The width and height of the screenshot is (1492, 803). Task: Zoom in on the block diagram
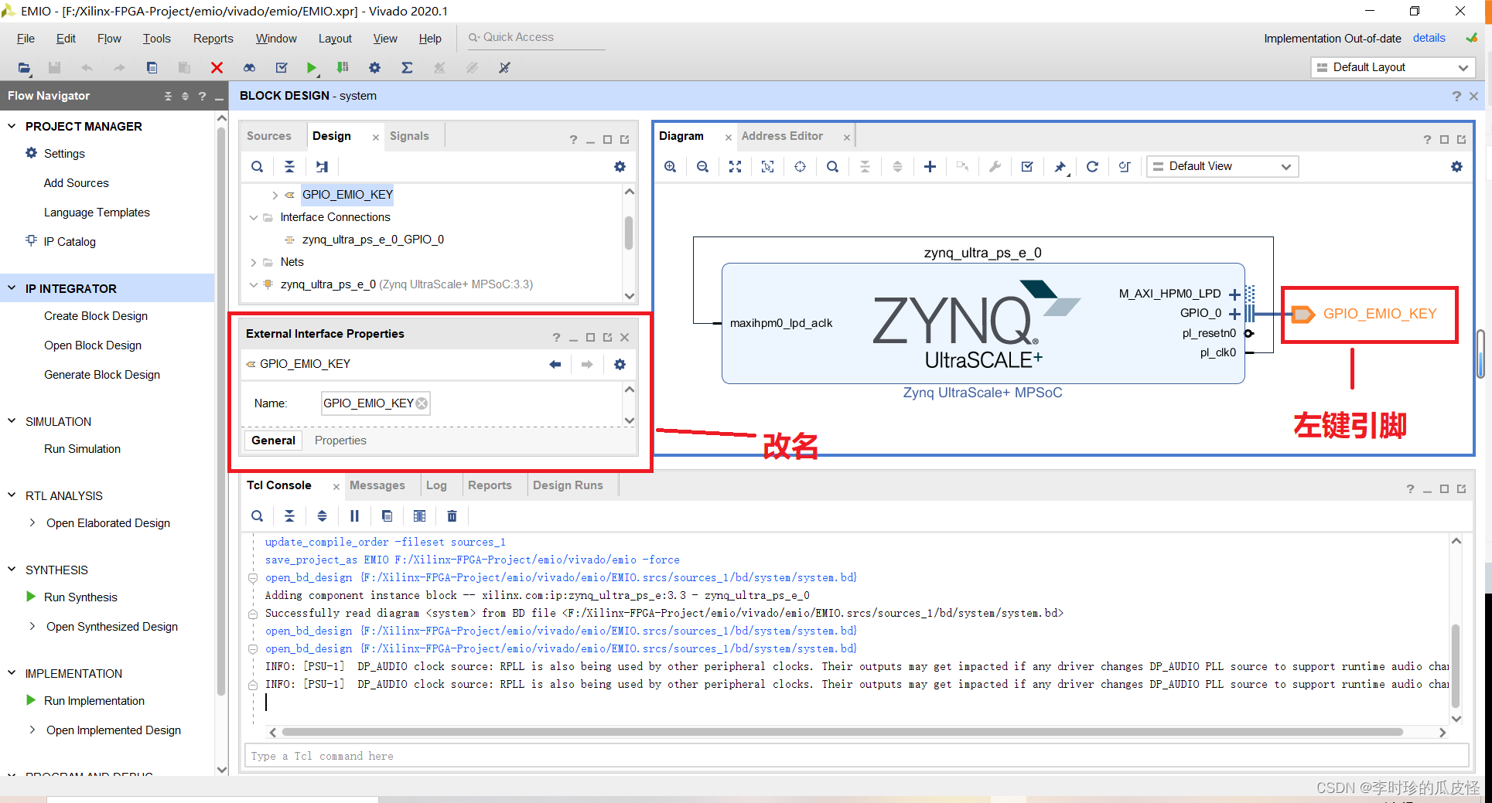point(670,166)
